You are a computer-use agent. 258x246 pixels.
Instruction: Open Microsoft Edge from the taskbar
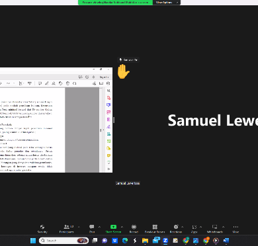point(125,241)
